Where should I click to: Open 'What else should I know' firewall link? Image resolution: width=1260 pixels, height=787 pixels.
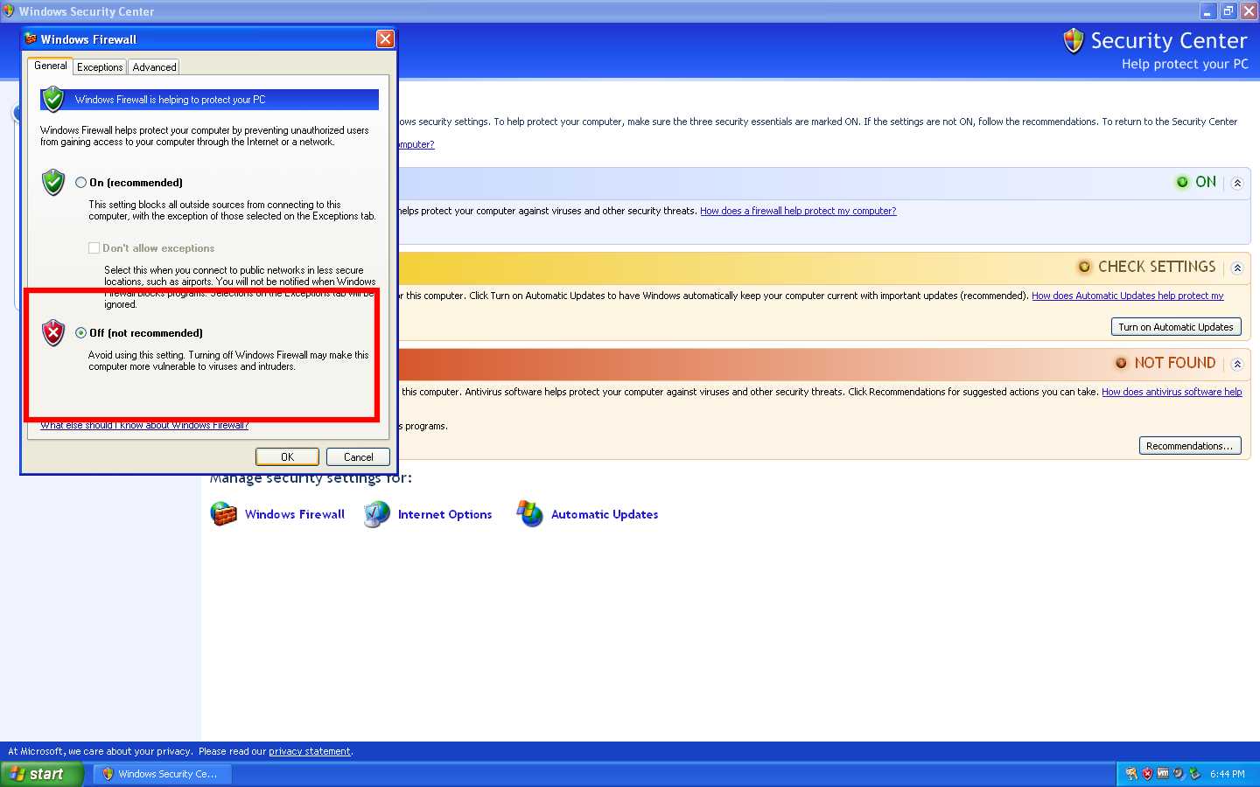(x=144, y=425)
